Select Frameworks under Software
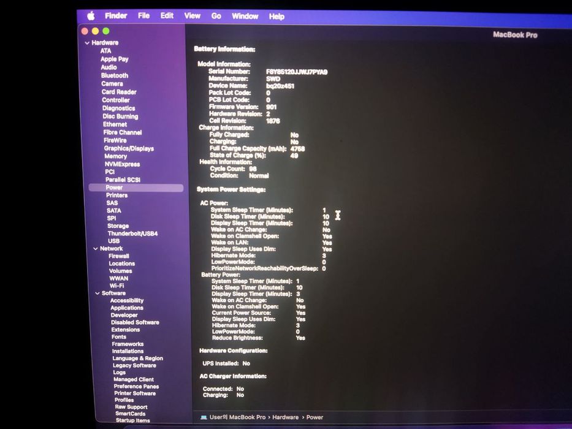Viewport: 572px width, 429px height. [x=128, y=344]
